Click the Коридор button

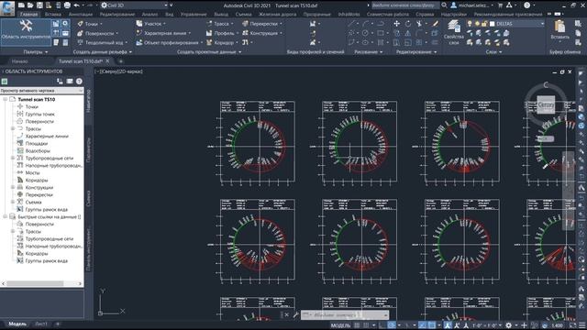tap(221, 43)
